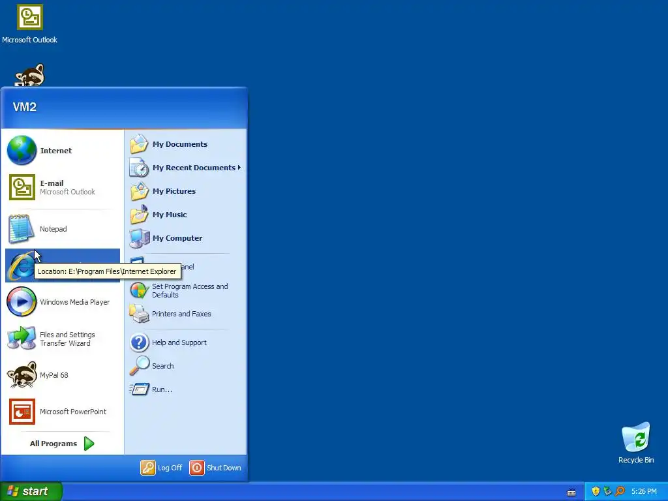Click the All Programs label

pyautogui.click(x=53, y=444)
